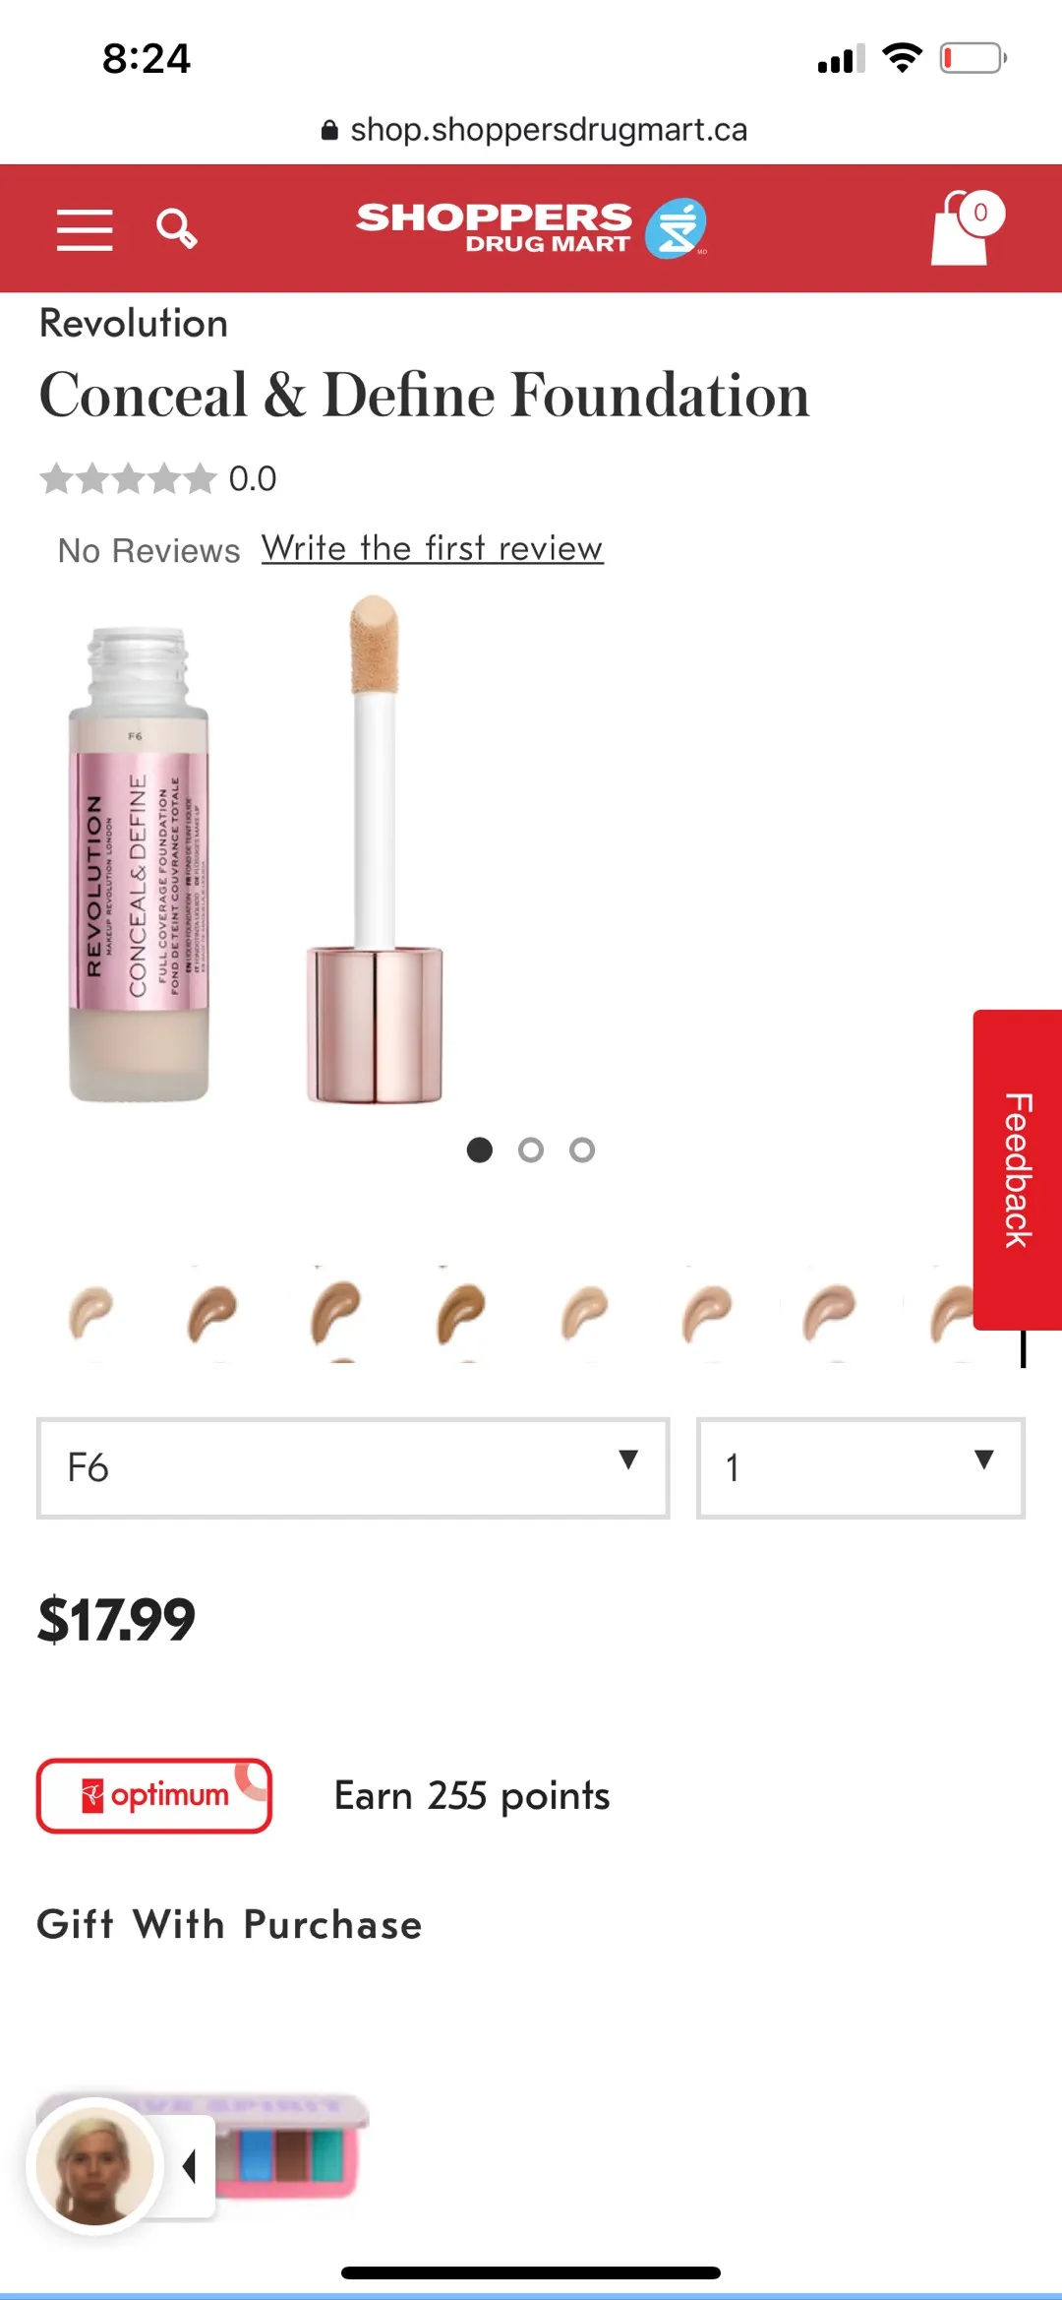This screenshot has width=1062, height=2300.
Task: Tap the star rating icons
Action: [x=128, y=479]
